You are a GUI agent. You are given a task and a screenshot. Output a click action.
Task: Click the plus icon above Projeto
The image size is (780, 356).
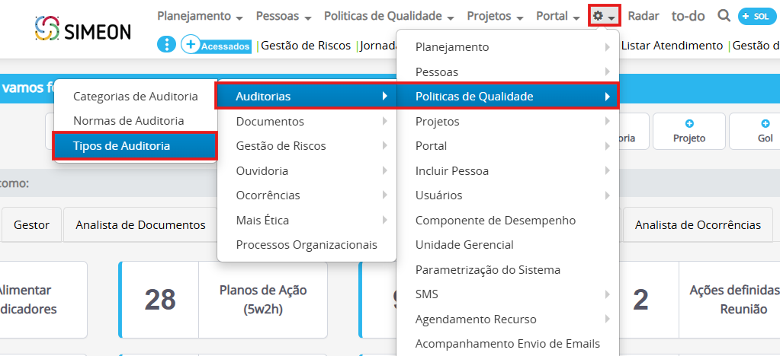click(x=689, y=123)
